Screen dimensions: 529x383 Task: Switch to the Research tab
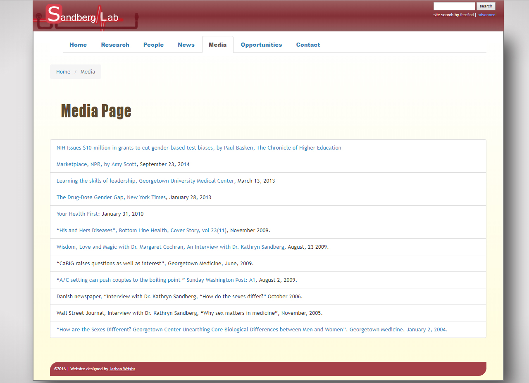coord(115,45)
